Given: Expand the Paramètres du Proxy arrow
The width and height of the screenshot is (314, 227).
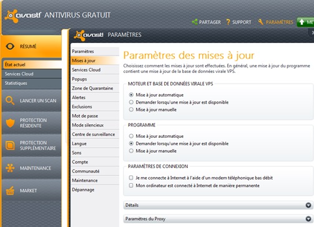Looking at the screenshot, I should pyautogui.click(x=308, y=219).
